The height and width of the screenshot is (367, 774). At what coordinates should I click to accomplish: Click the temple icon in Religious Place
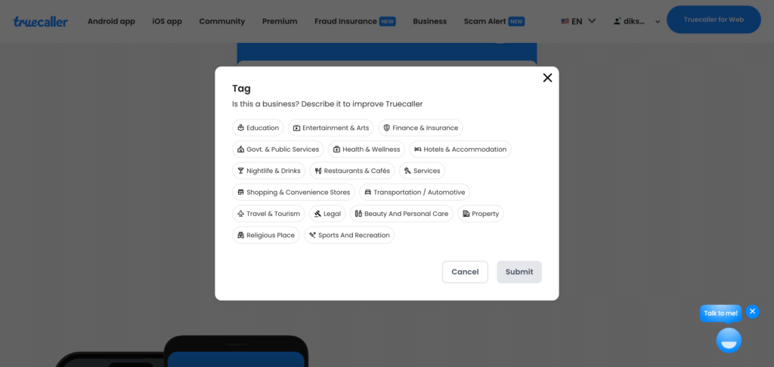click(241, 236)
